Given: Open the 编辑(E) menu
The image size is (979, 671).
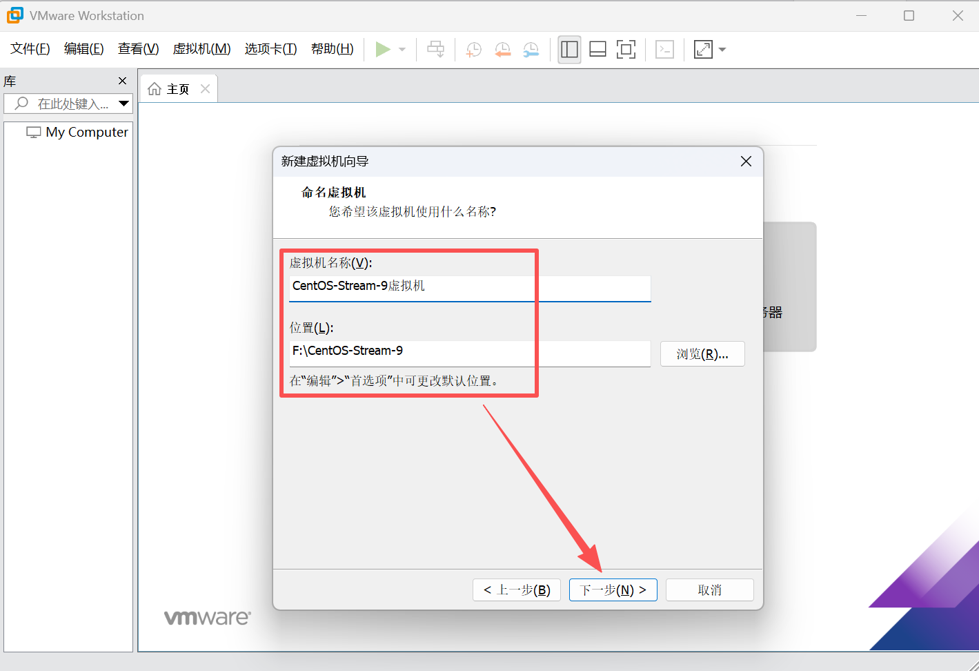Looking at the screenshot, I should (x=84, y=49).
